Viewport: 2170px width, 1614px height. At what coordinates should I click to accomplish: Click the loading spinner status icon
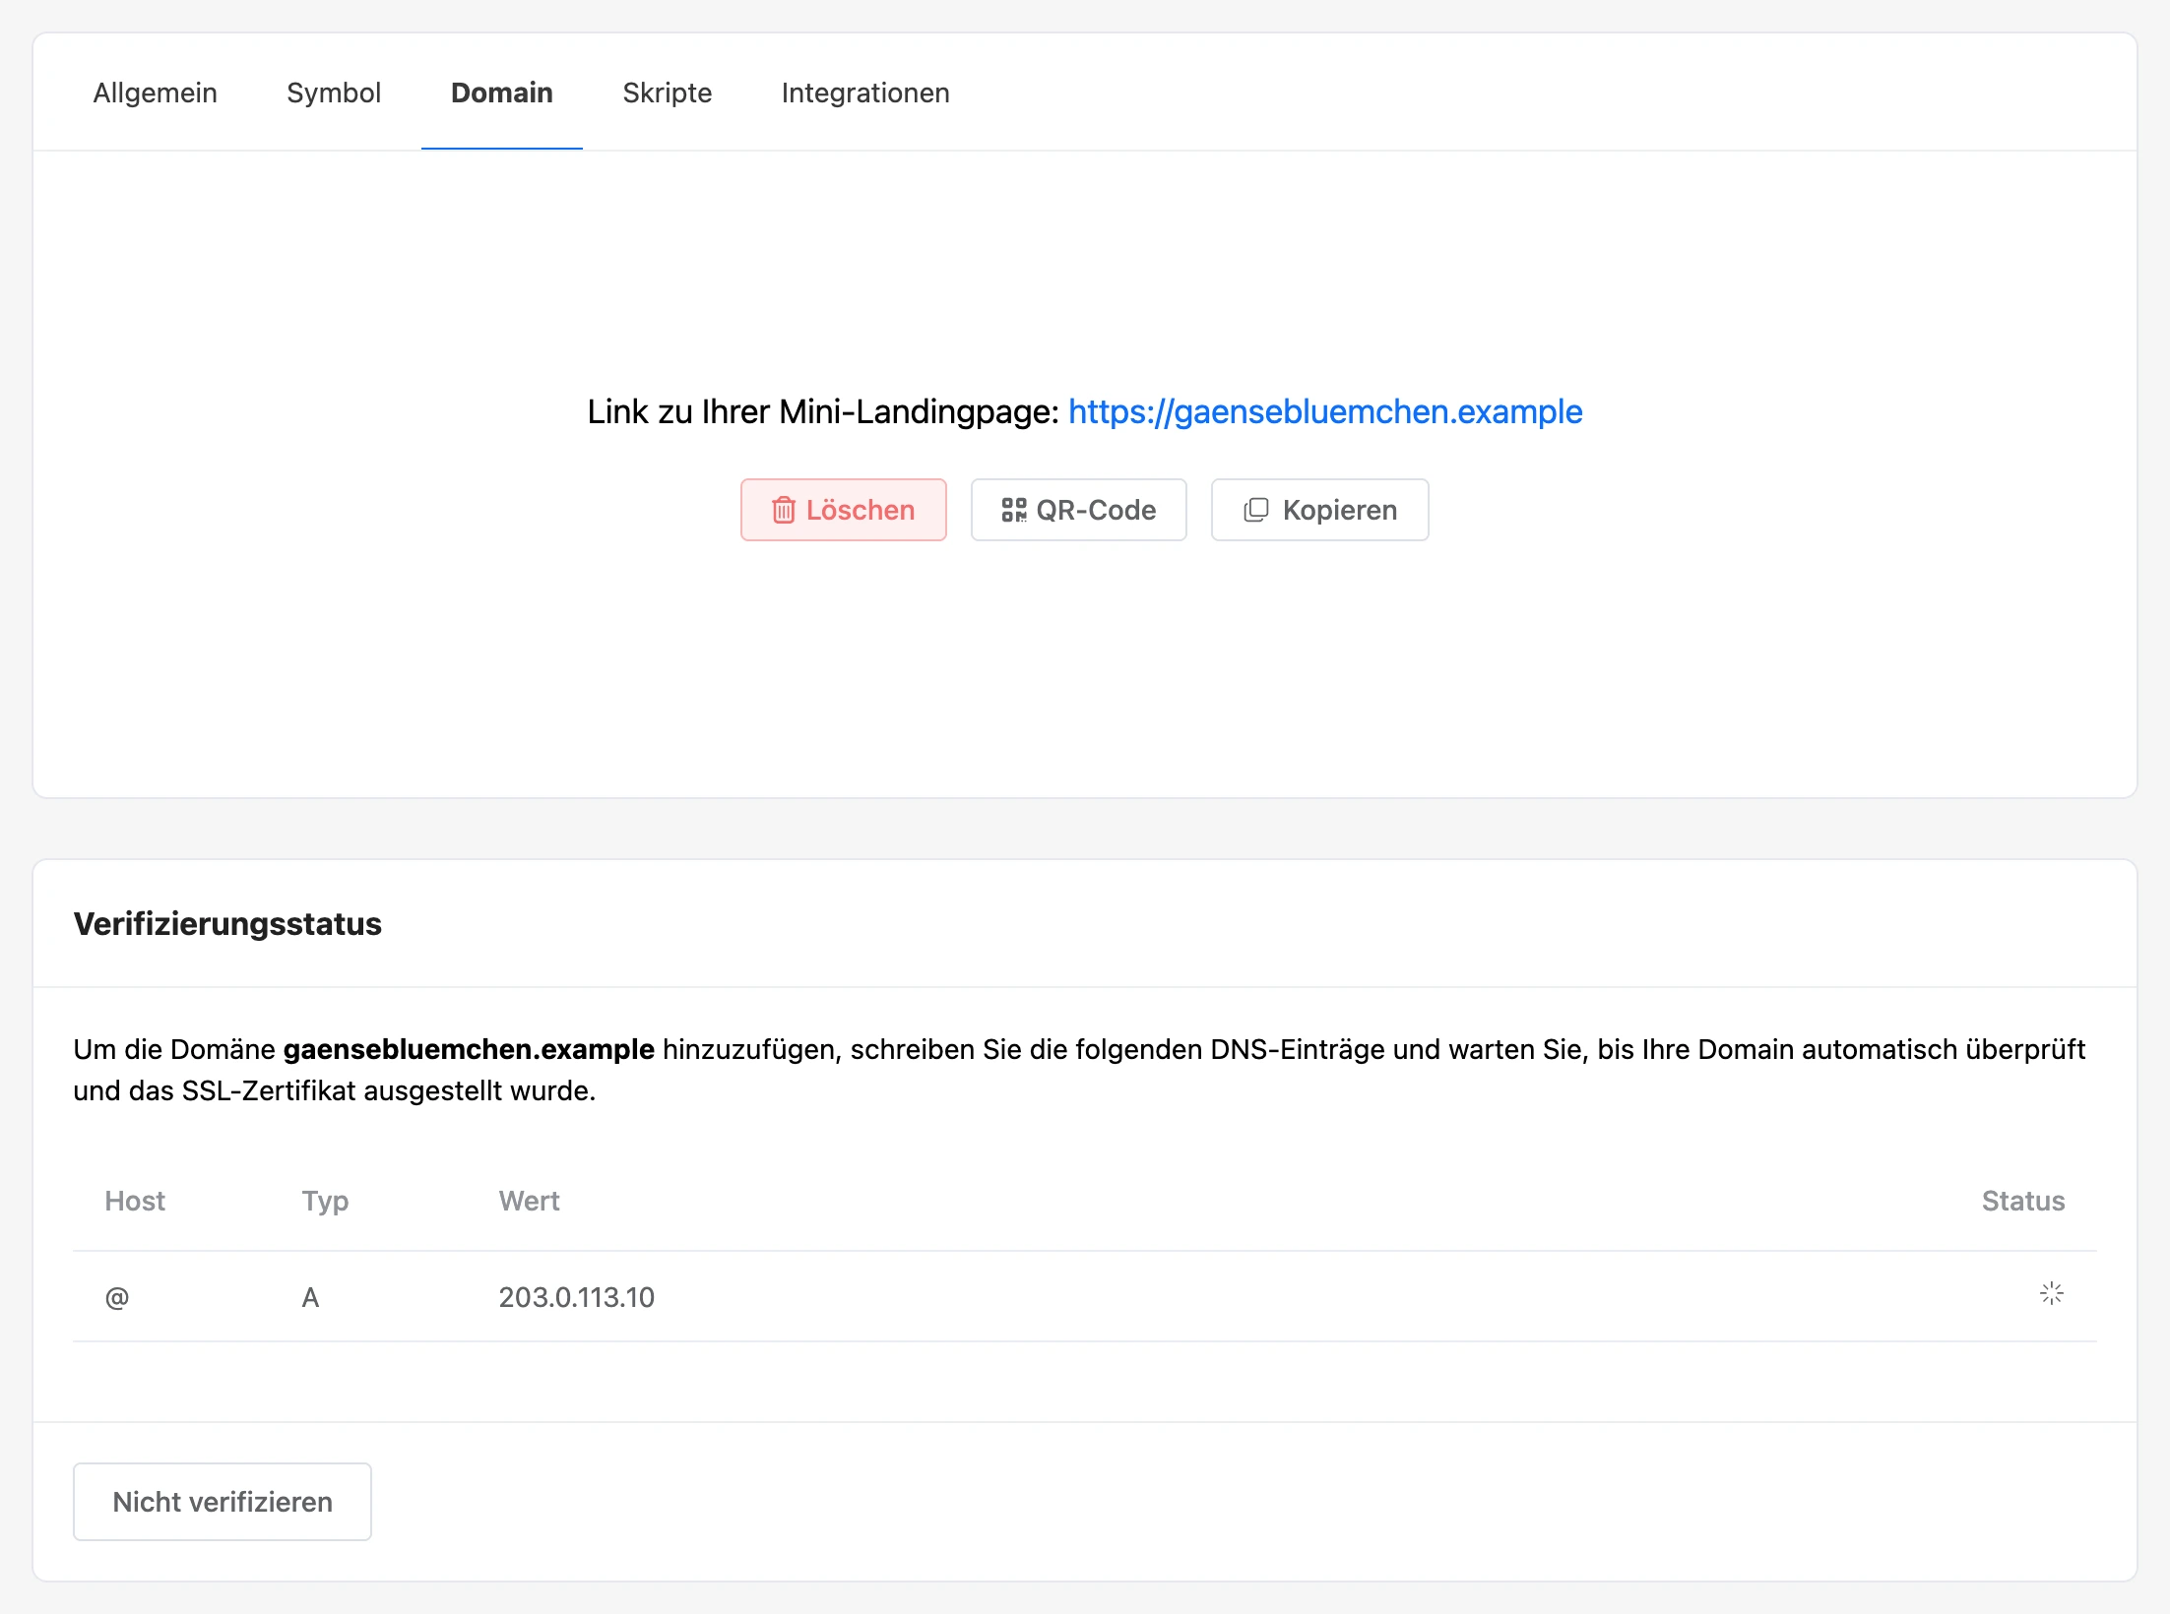coord(2052,1293)
